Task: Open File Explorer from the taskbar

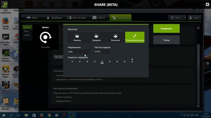Action: pos(26,115)
